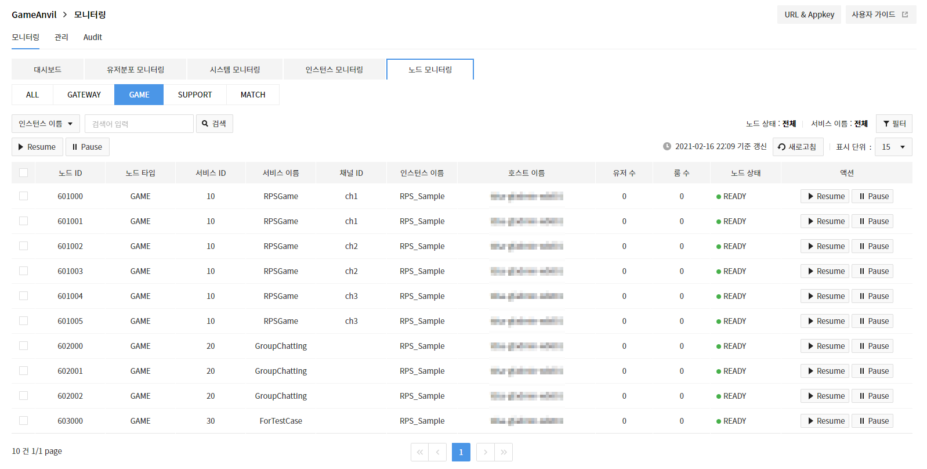Click top Pause button above table

[x=88, y=147]
